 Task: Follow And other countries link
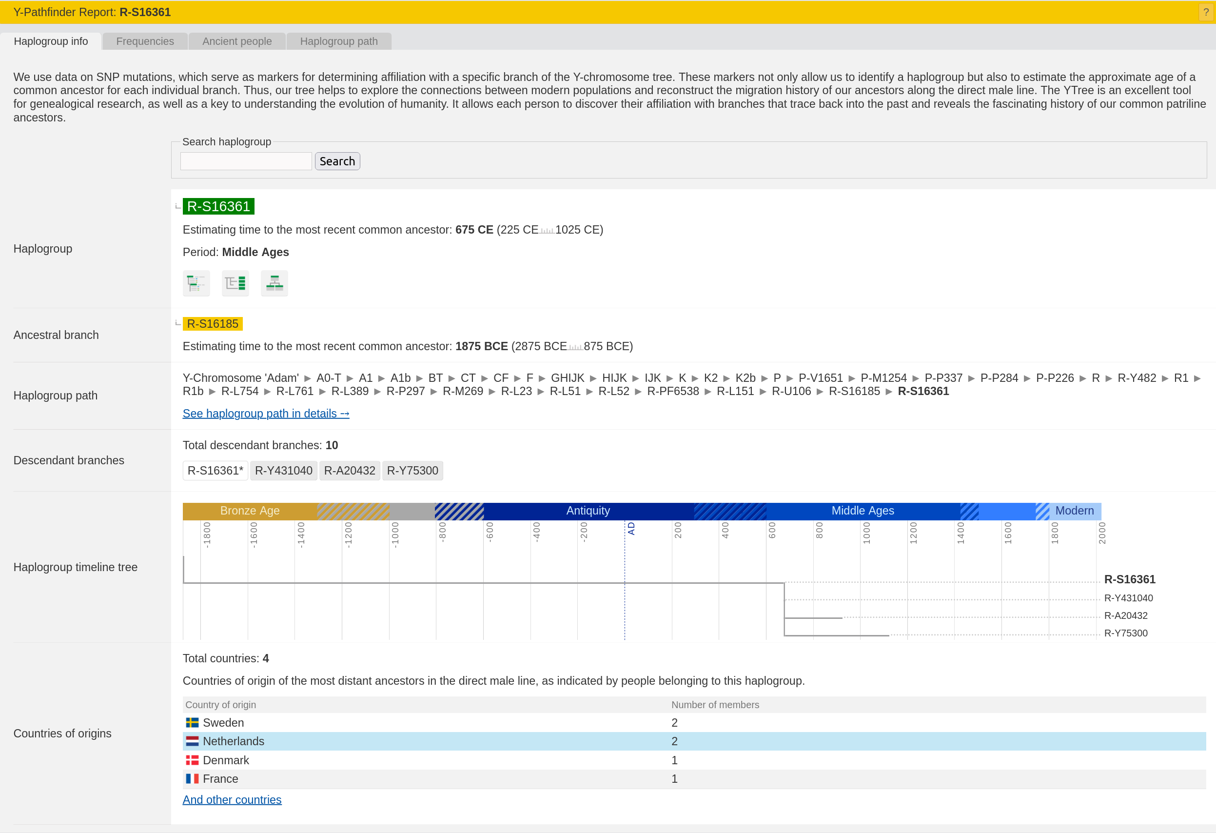(x=232, y=799)
